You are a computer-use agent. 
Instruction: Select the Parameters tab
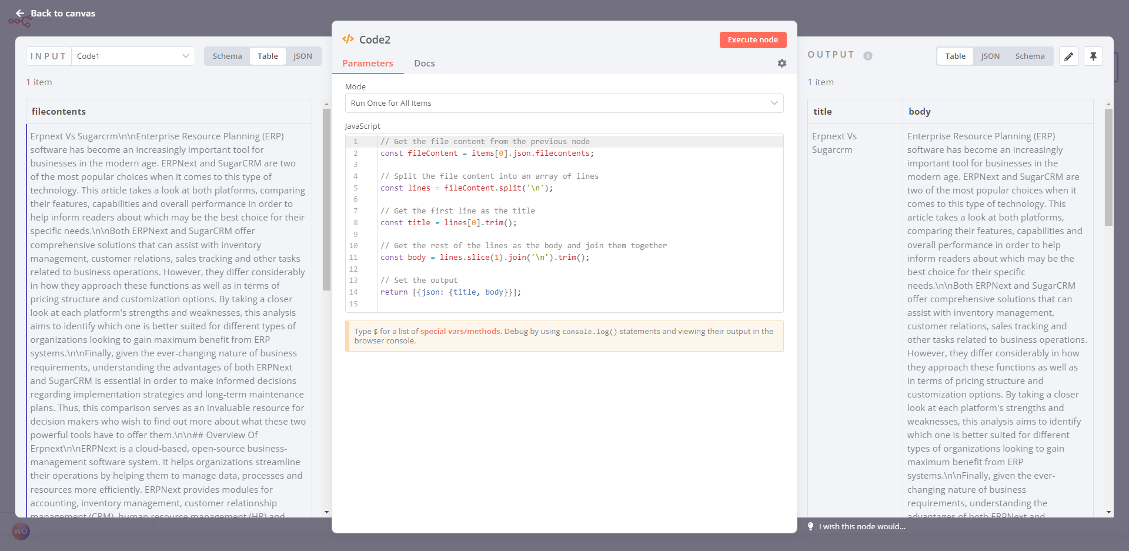tap(368, 64)
